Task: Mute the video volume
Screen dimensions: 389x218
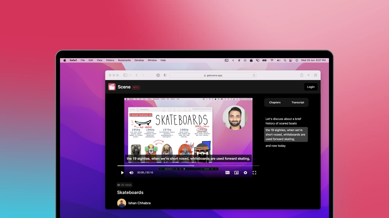Action: point(131,173)
